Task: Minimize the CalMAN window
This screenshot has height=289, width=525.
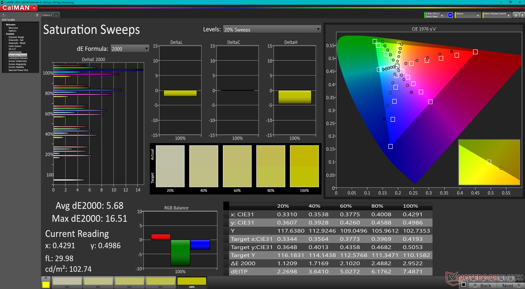Action: (501, 2)
